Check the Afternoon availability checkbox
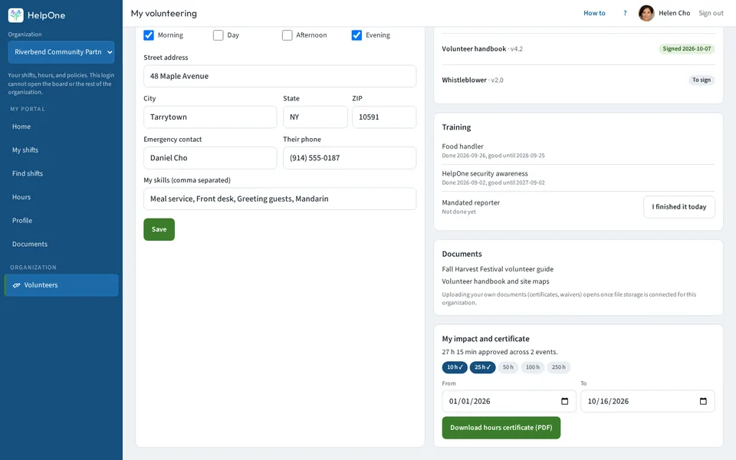 tap(287, 35)
